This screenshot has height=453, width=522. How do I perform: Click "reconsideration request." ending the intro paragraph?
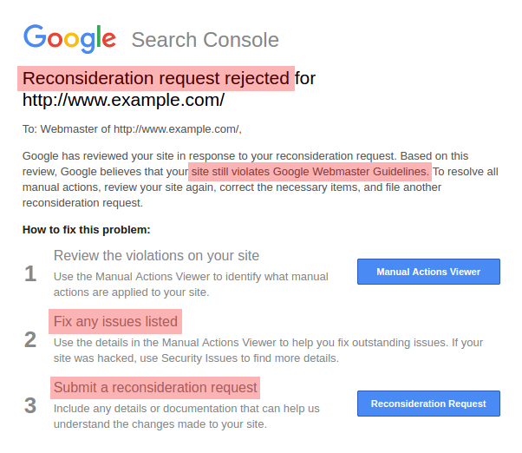point(82,202)
